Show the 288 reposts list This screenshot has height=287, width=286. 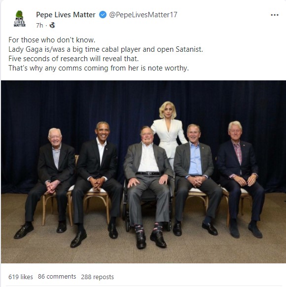tap(97, 277)
